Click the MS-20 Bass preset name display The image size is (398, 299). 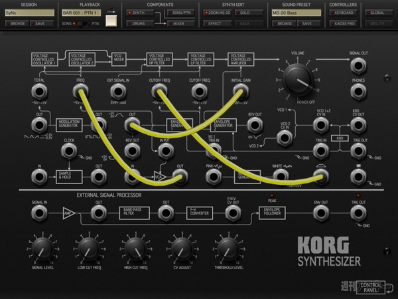pos(297,13)
